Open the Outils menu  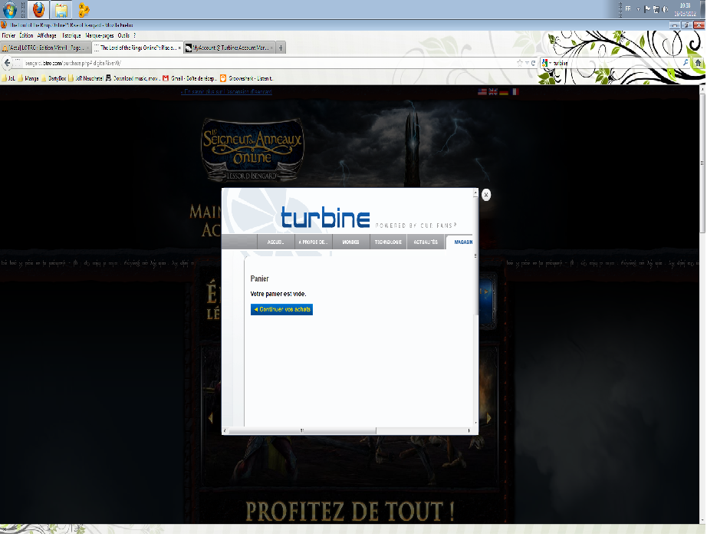pos(123,35)
